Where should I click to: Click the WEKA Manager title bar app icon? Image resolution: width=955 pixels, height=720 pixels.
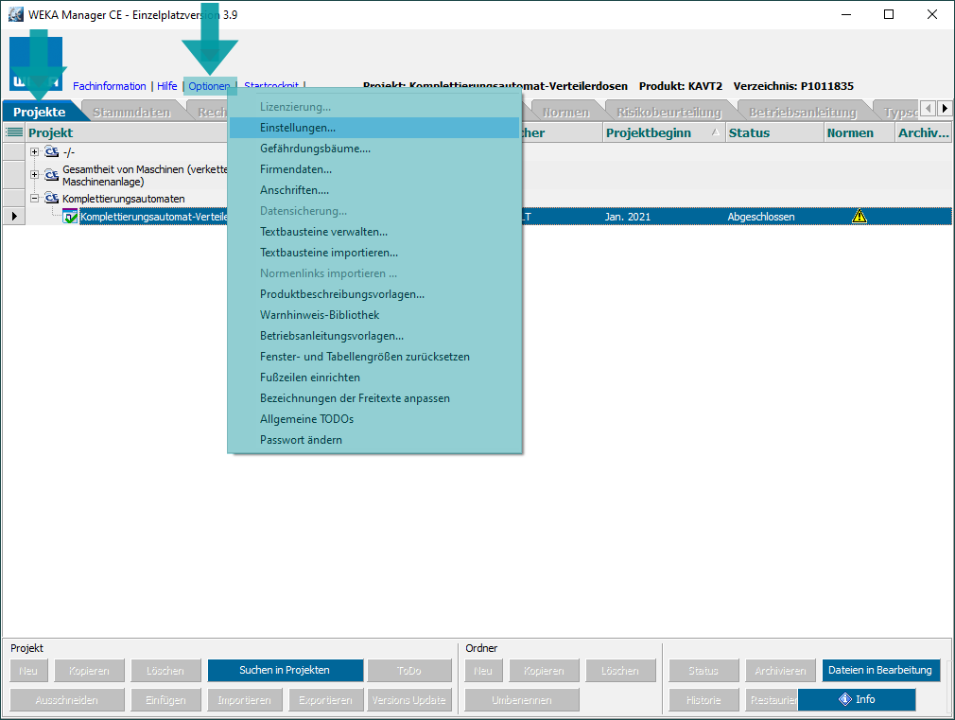pyautogui.click(x=15, y=14)
